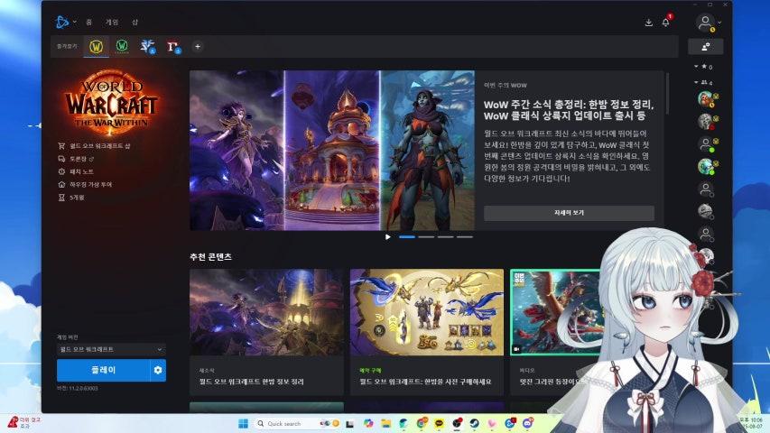Open the Copilot taskbar icon

click(367, 423)
